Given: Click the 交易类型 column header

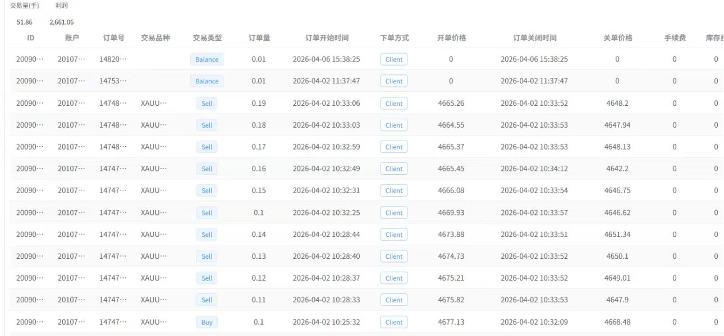Looking at the screenshot, I should coord(207,38).
